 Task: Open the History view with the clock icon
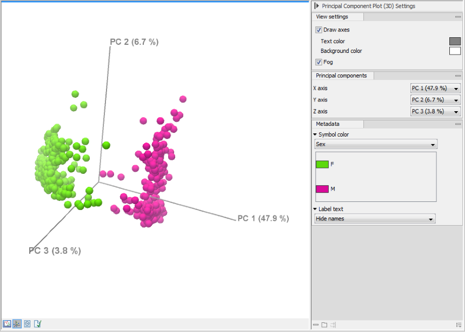tap(26, 324)
